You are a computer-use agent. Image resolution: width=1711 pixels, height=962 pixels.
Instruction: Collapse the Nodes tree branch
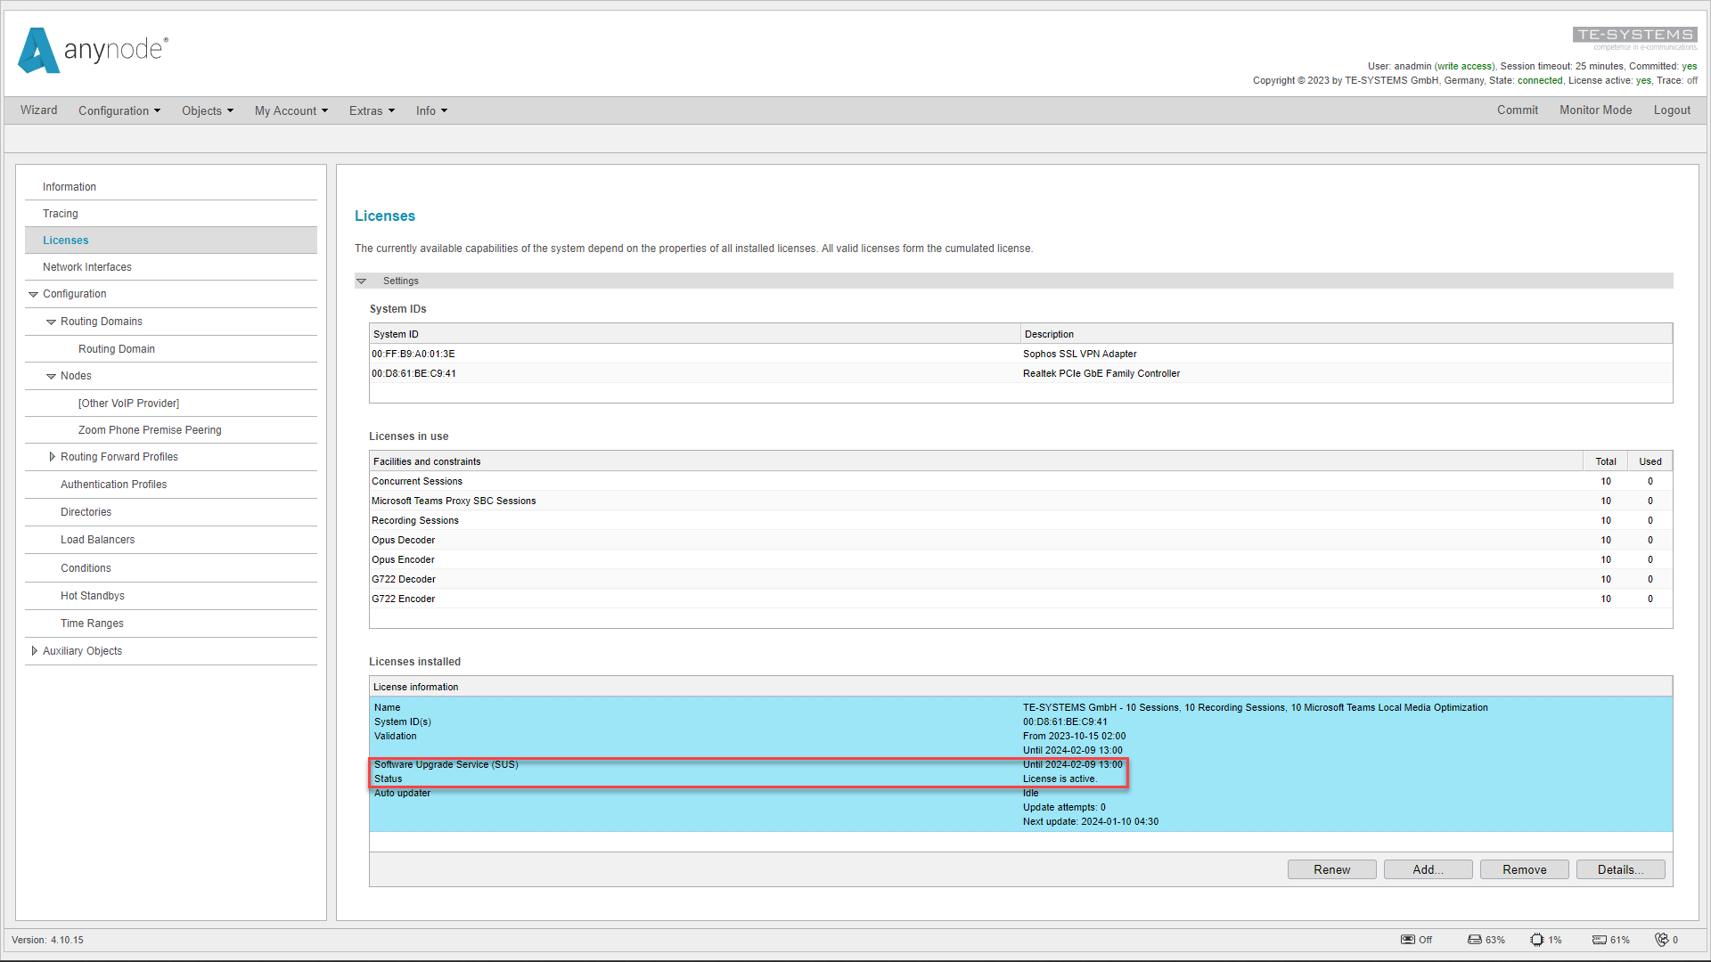pyautogui.click(x=51, y=375)
